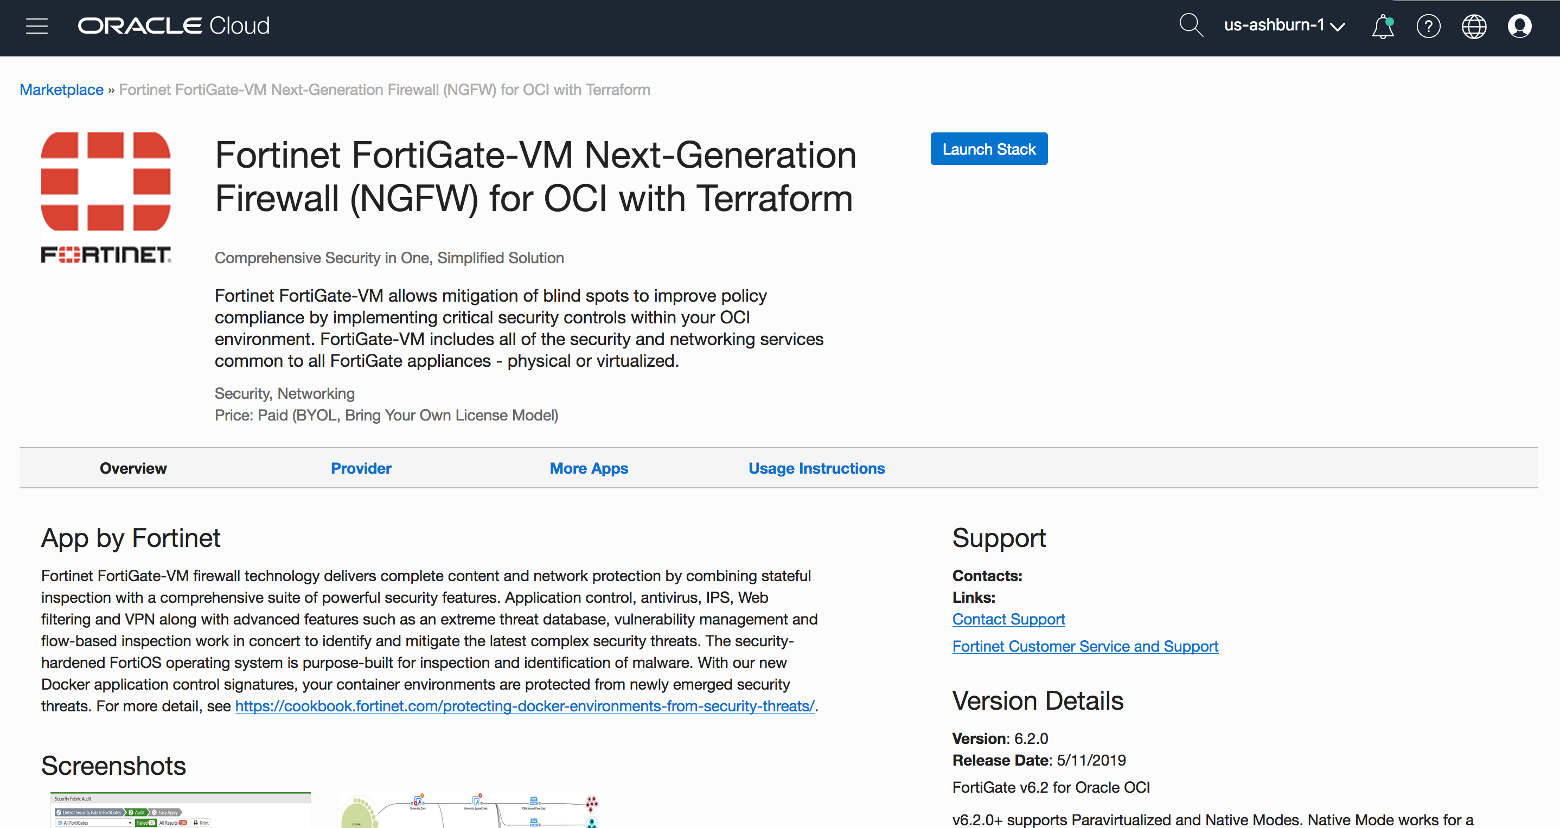Click the Launch Stack button
Image resolution: width=1560 pixels, height=828 pixels.
coord(988,149)
